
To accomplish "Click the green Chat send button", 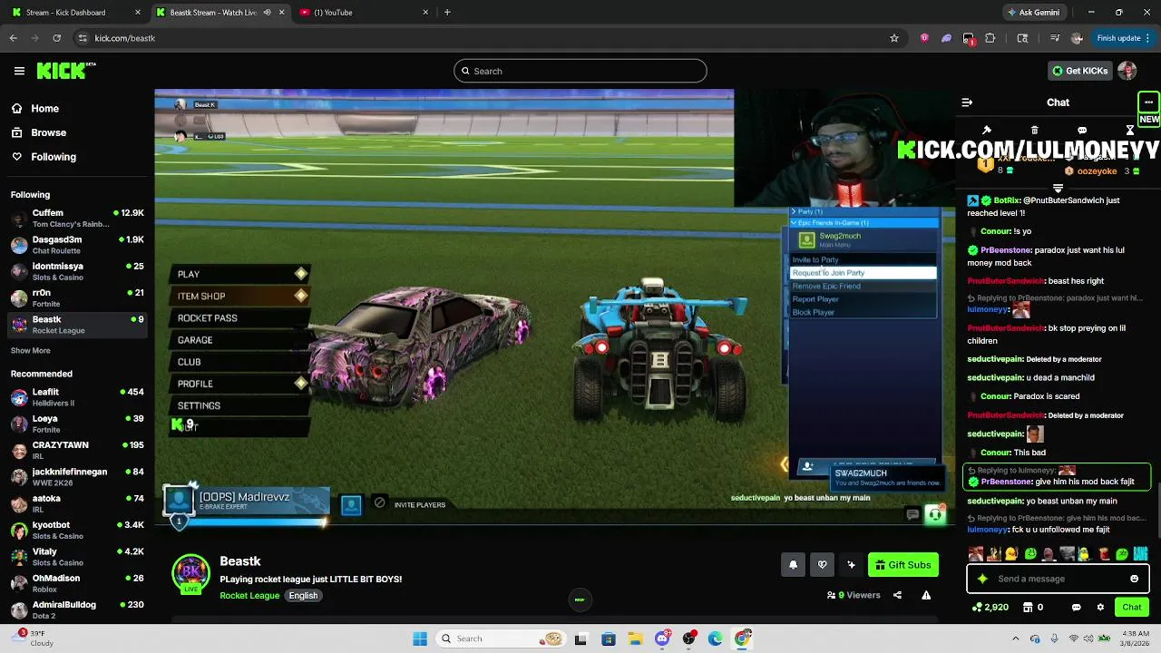I will point(1132,607).
